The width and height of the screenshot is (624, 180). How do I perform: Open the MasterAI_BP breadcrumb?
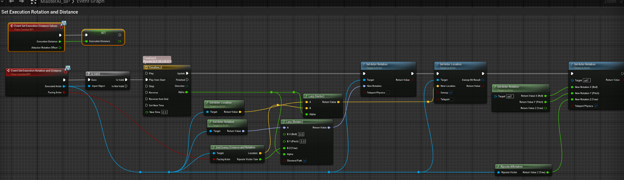click(x=55, y=2)
